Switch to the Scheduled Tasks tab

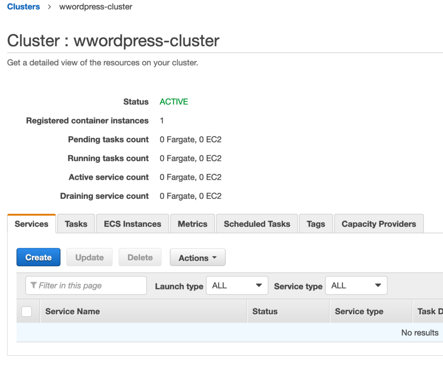pyautogui.click(x=257, y=224)
